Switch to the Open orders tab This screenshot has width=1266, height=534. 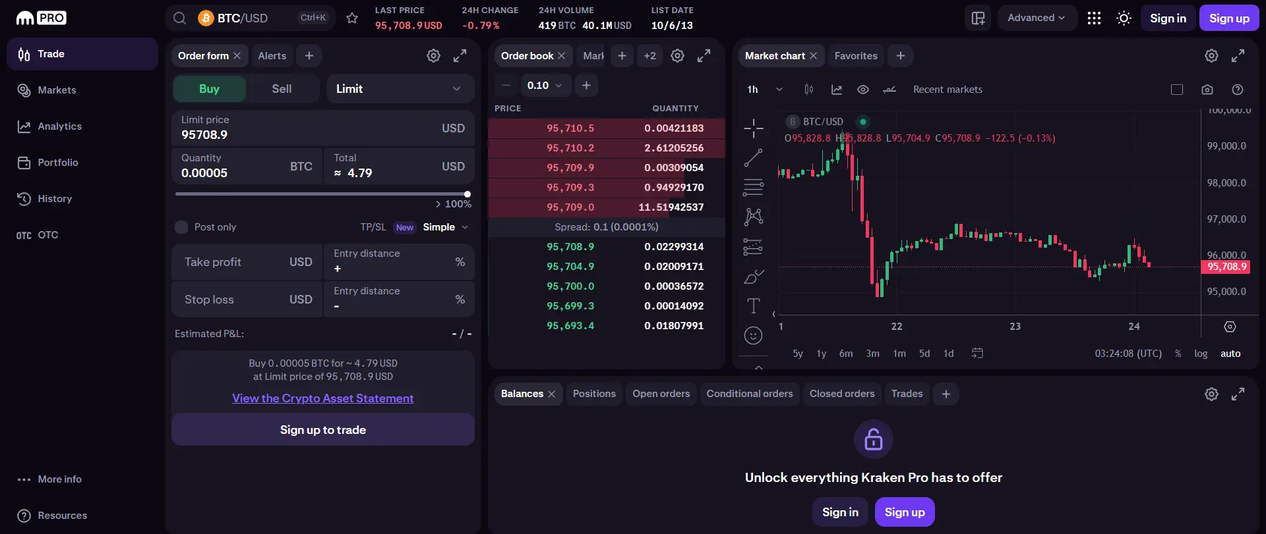(661, 394)
